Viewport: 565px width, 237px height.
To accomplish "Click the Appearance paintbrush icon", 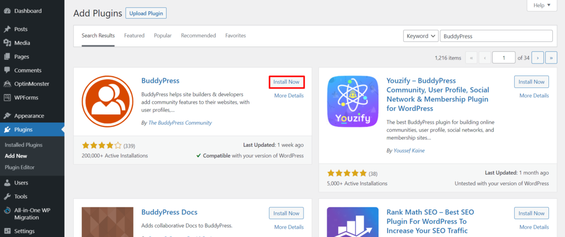I will [x=7, y=116].
